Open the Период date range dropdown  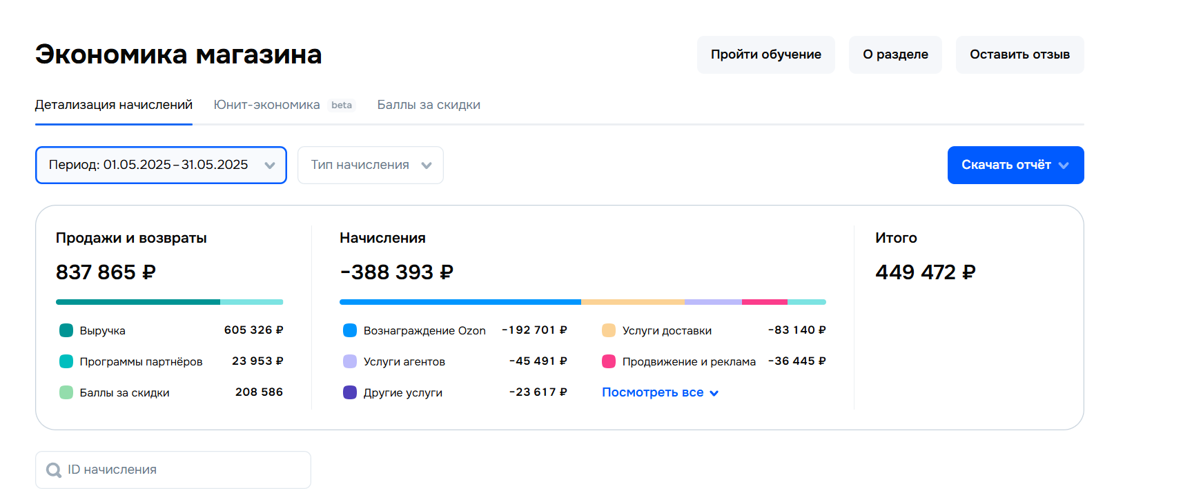[x=161, y=165]
